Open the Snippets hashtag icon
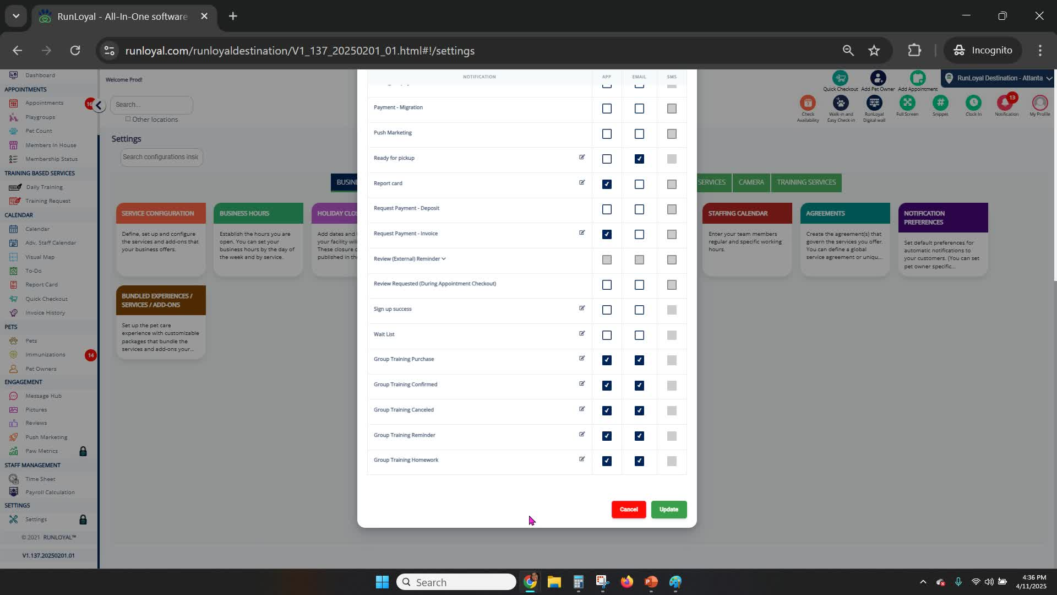The width and height of the screenshot is (1057, 595). click(940, 103)
